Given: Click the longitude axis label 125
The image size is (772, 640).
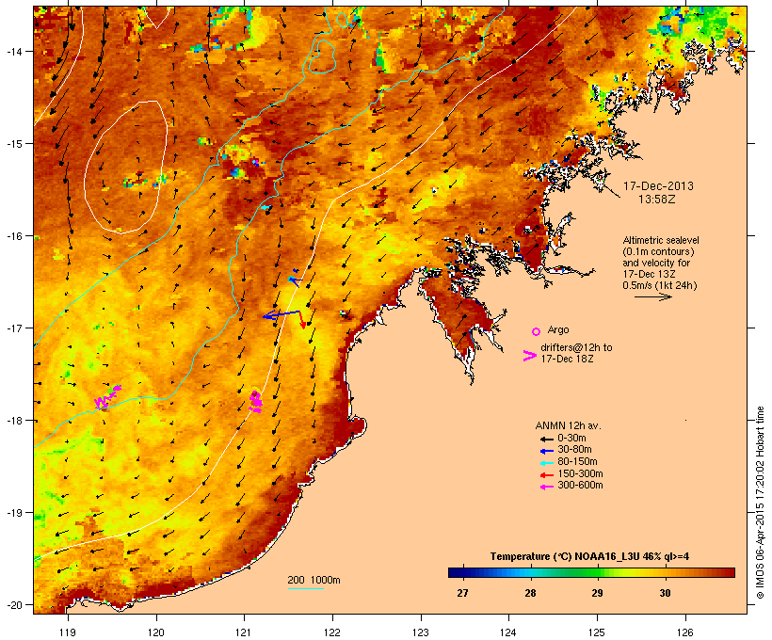Looking at the screenshot, I should [597, 632].
